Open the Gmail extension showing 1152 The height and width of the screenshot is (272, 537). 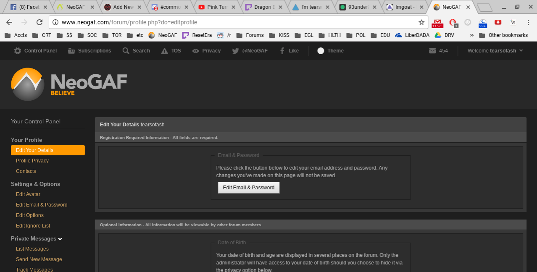coord(437,23)
